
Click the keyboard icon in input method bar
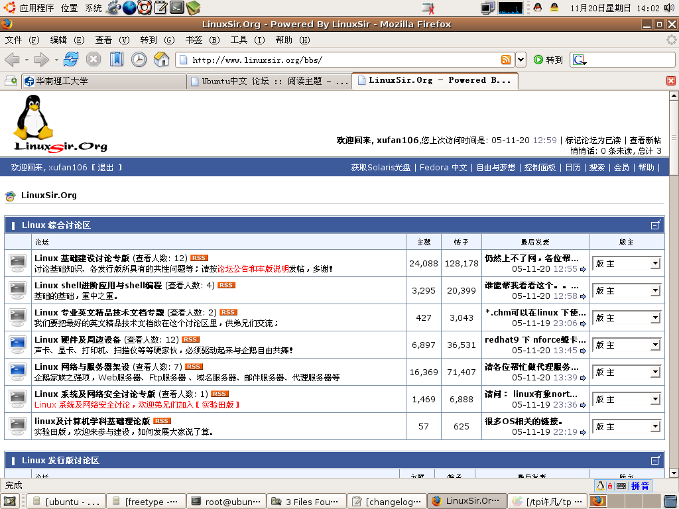click(x=621, y=486)
